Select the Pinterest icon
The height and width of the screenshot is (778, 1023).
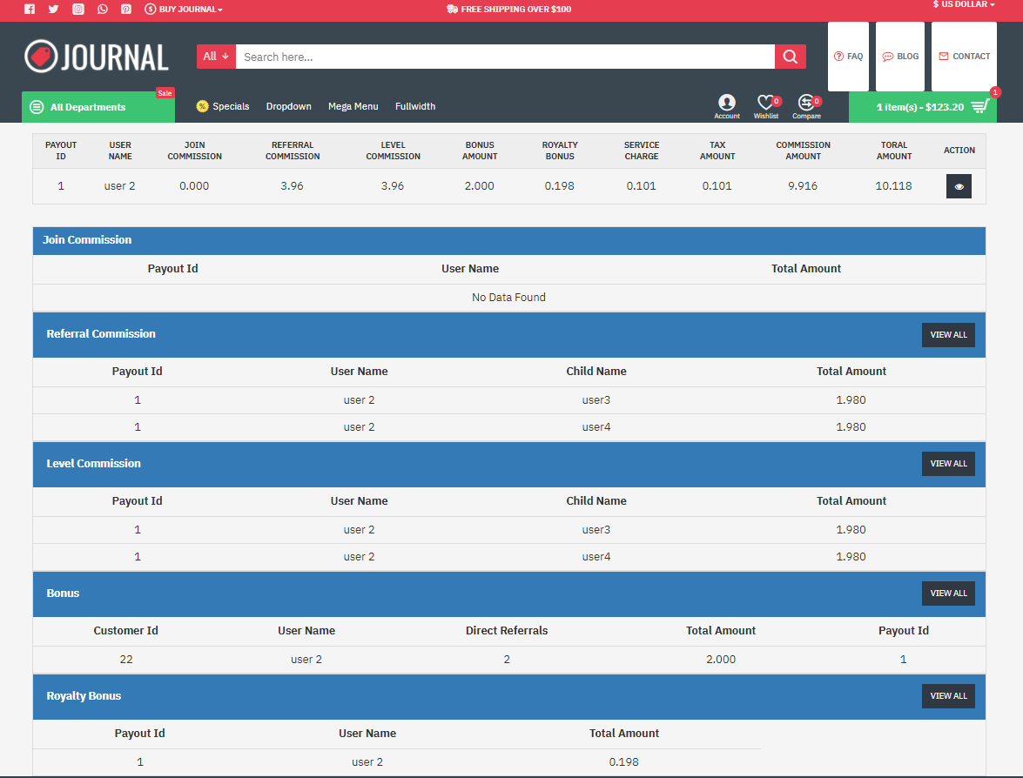click(x=127, y=9)
